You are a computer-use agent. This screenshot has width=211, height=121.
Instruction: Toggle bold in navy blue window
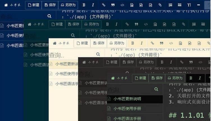point(84,5)
